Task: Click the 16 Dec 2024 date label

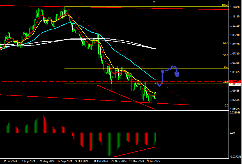Action: tap(137, 161)
